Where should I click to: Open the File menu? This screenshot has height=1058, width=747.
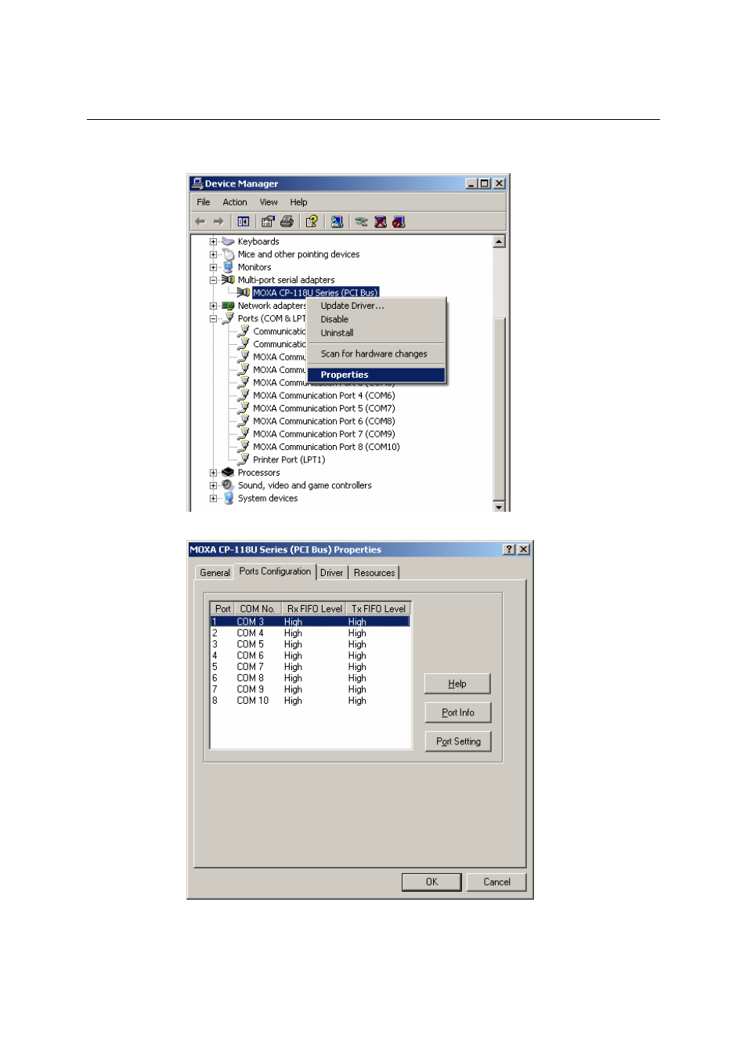click(204, 202)
